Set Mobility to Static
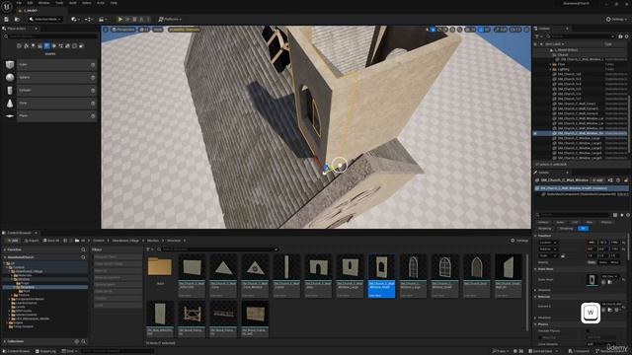This screenshot has height=355, width=632. tap(592, 262)
